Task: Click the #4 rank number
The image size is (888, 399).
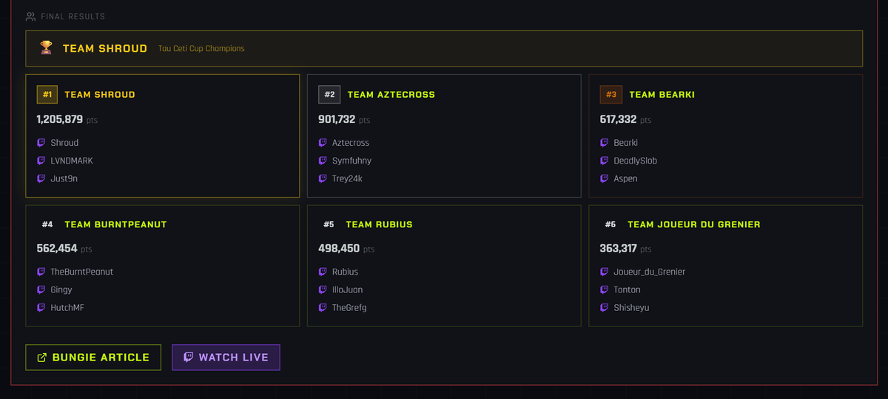Action: click(x=47, y=224)
